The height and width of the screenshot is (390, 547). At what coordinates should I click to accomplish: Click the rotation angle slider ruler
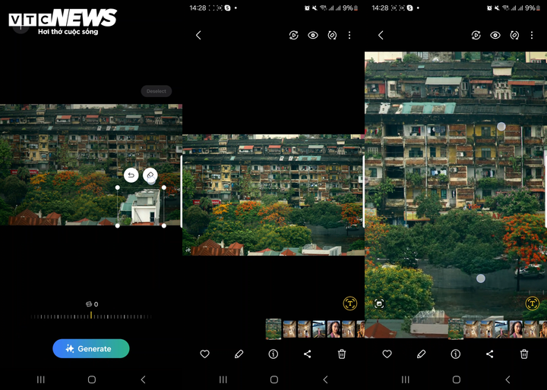click(x=91, y=316)
